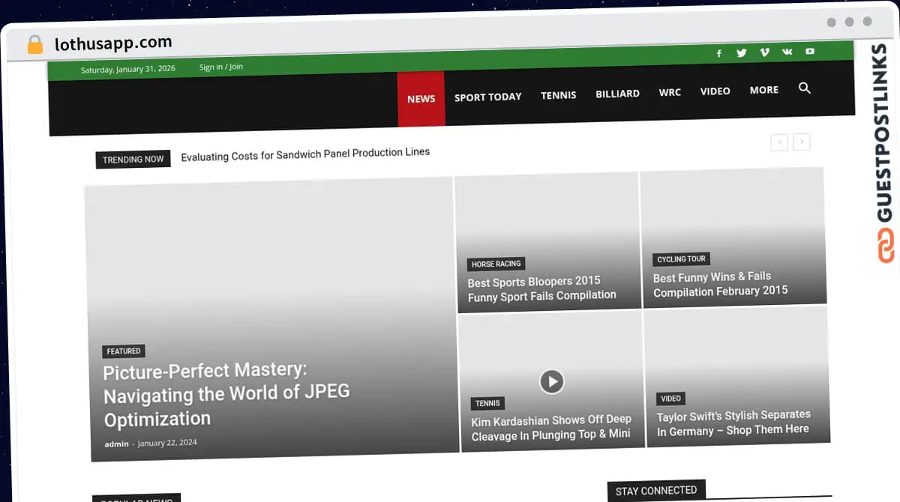
Task: Go to the TENNIS section
Action: 559,95
